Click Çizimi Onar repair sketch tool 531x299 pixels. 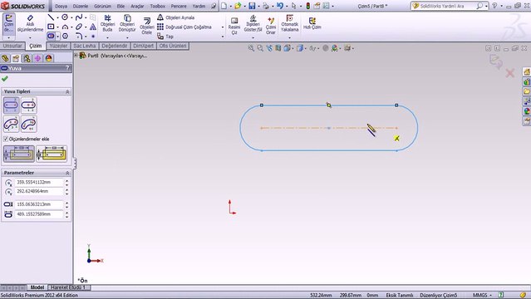pyautogui.click(x=271, y=26)
